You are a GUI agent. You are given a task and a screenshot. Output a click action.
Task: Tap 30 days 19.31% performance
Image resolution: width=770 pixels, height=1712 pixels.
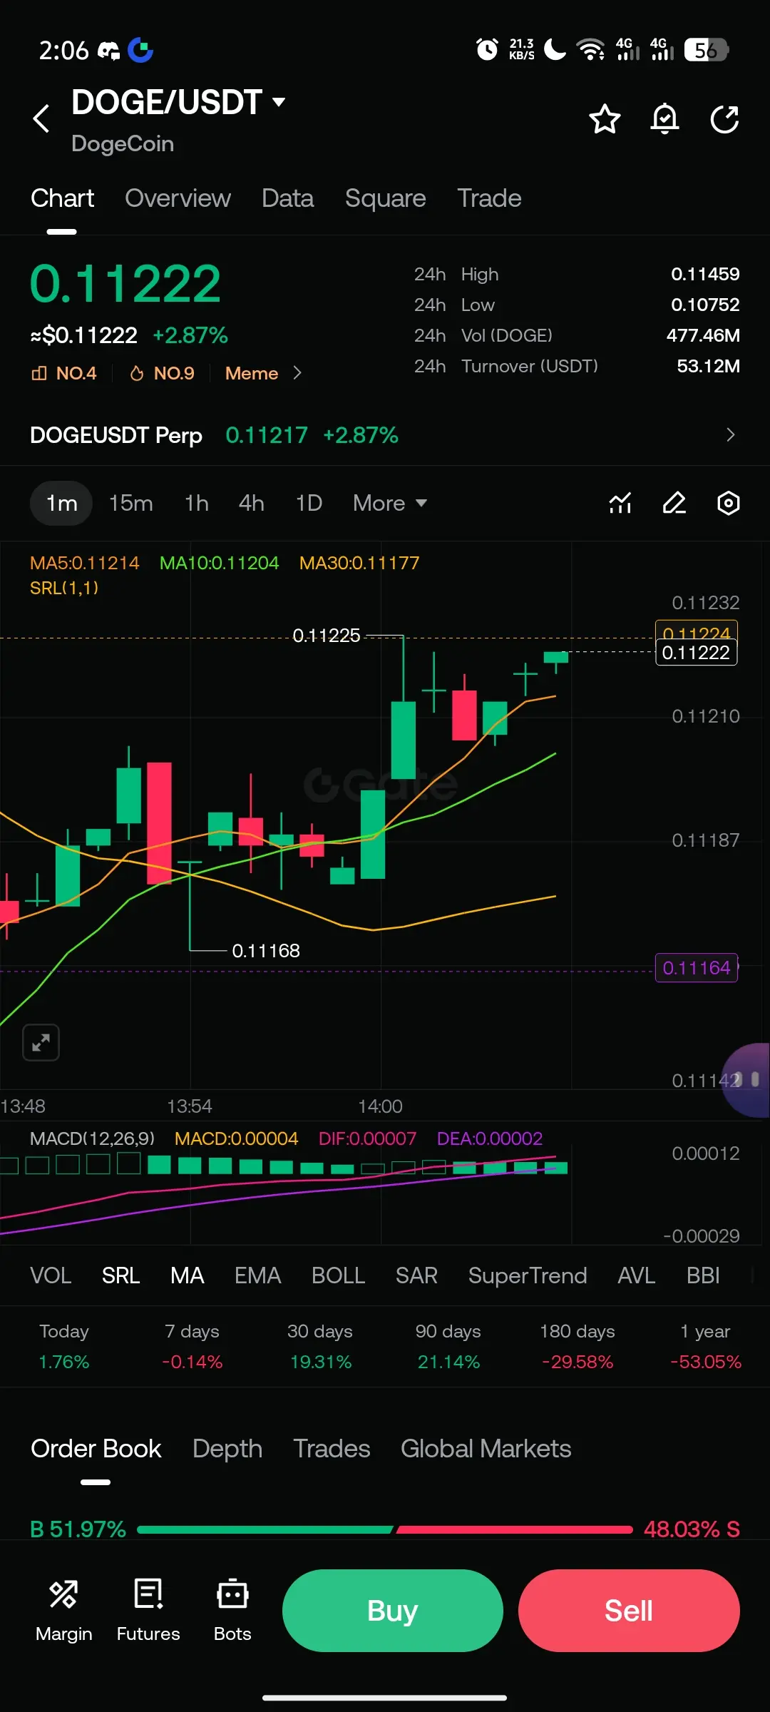point(320,1347)
